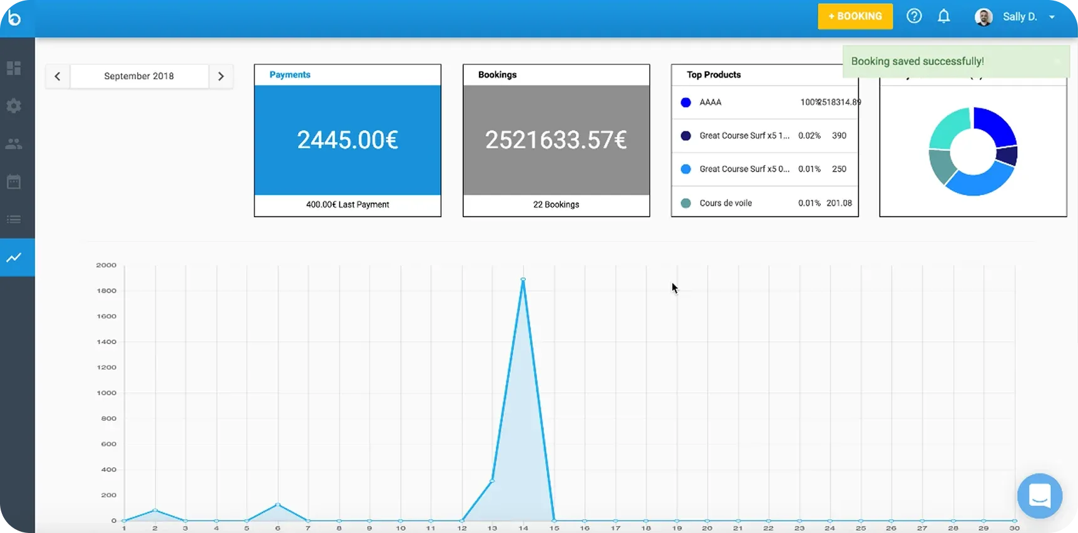Advance to next month with right chevron
The image size is (1078, 533).
coord(220,76)
